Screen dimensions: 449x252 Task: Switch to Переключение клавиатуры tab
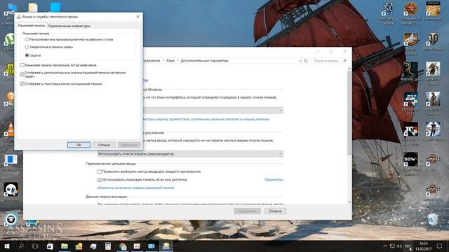pyautogui.click(x=69, y=26)
